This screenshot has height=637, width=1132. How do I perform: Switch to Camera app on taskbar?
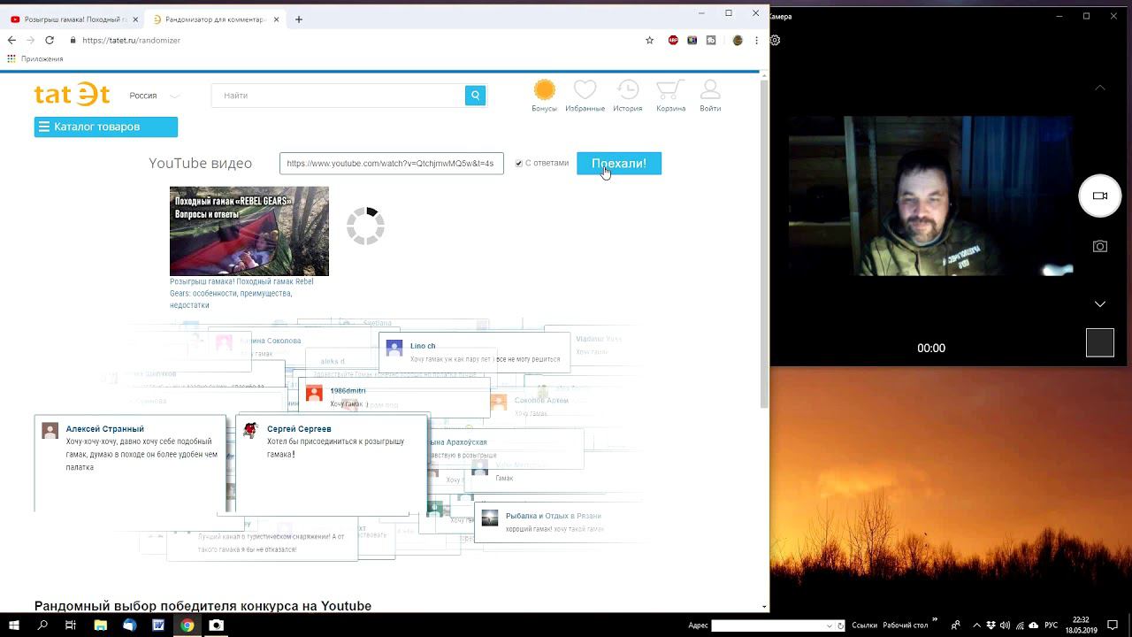217,625
